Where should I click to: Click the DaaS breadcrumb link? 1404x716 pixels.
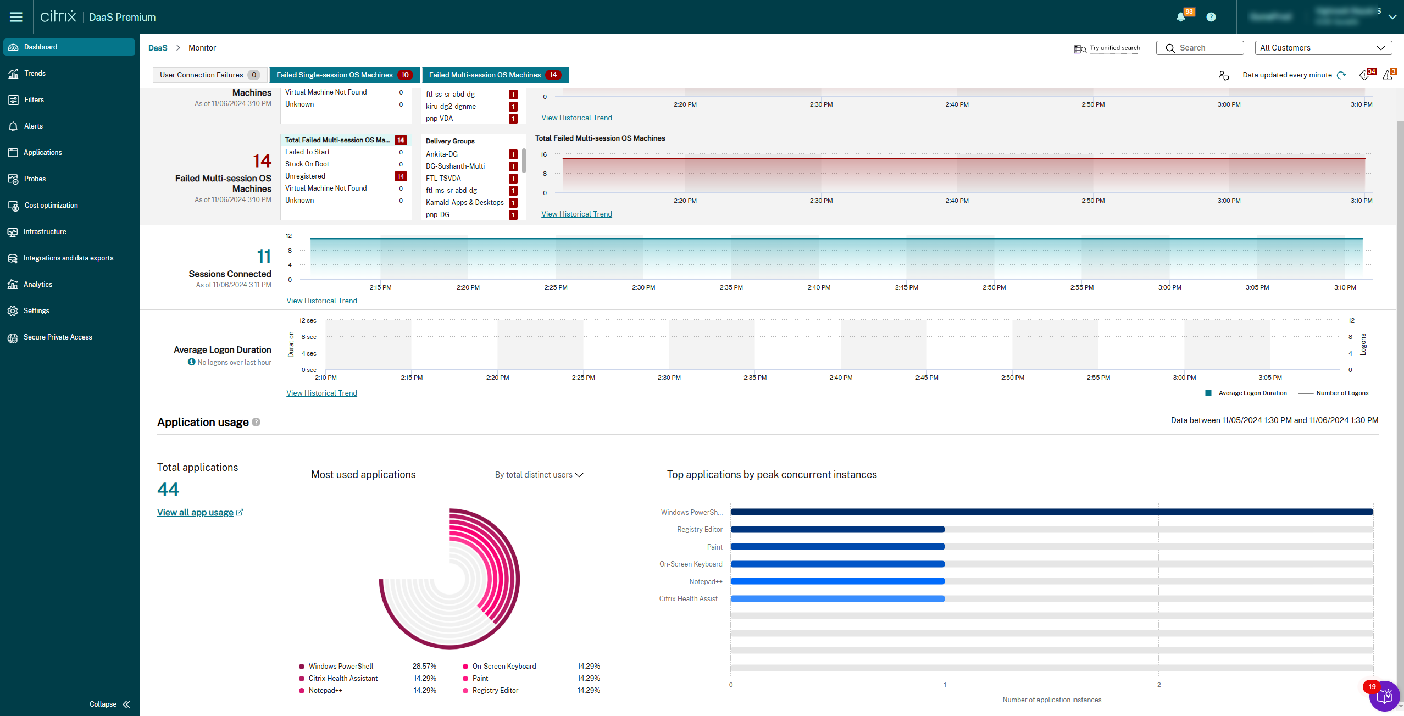click(158, 48)
